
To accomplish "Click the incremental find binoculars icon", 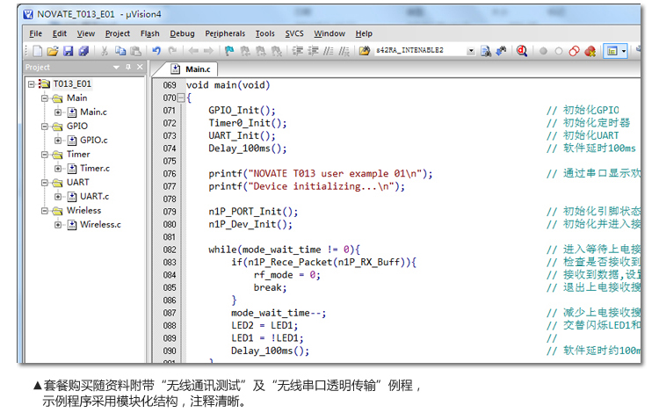I will [501, 51].
